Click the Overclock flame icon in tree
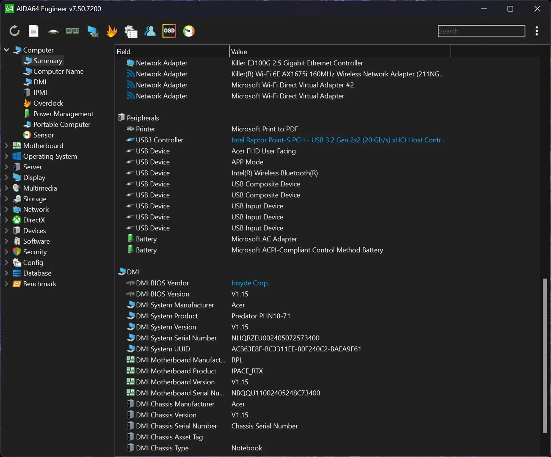The height and width of the screenshot is (457, 551). (27, 103)
